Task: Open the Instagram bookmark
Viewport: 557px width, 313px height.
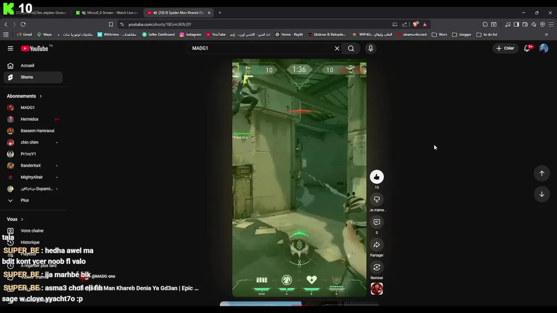Action: click(x=190, y=34)
